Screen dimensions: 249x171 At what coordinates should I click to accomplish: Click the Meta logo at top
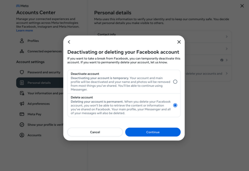[22, 6]
